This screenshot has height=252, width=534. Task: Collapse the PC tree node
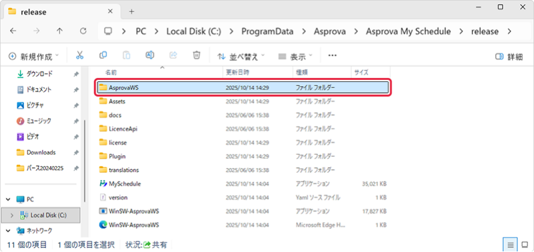point(9,199)
